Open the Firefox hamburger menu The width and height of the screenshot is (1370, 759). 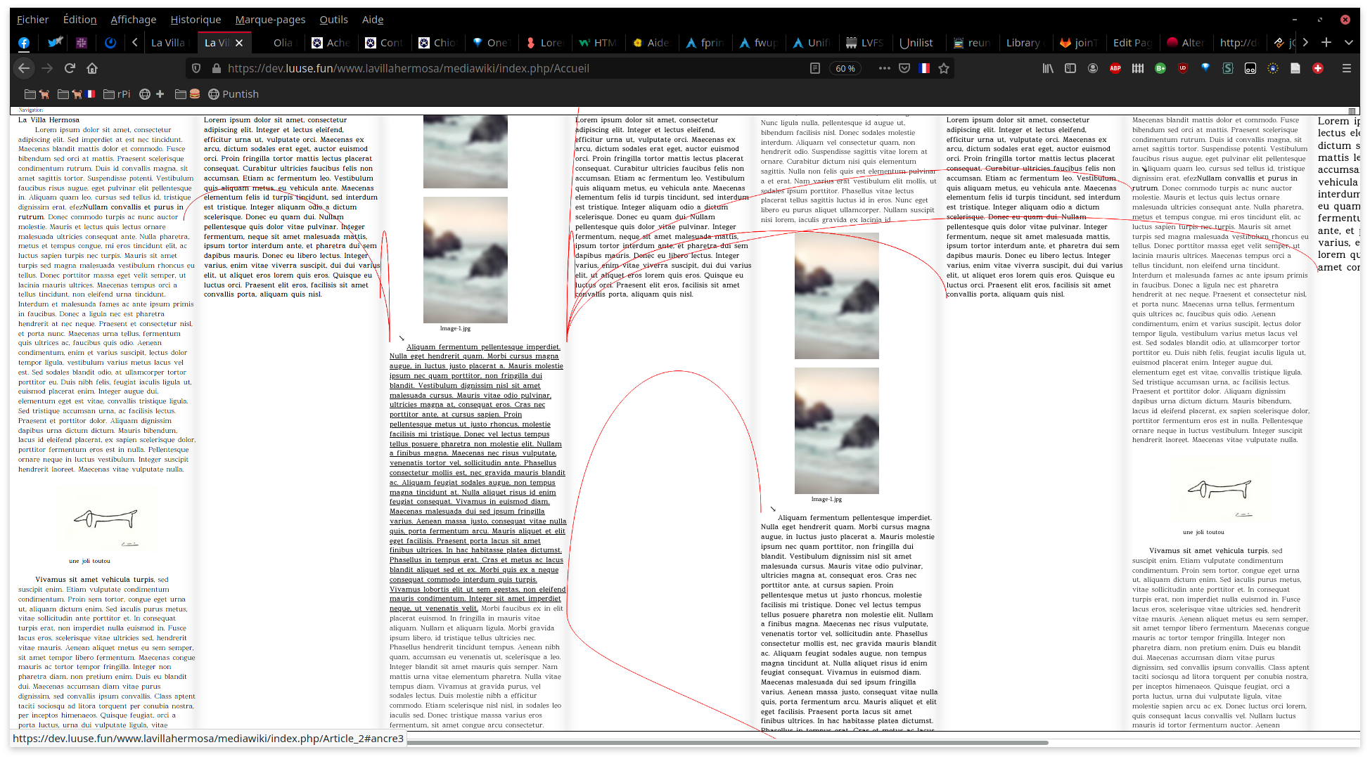(1347, 68)
